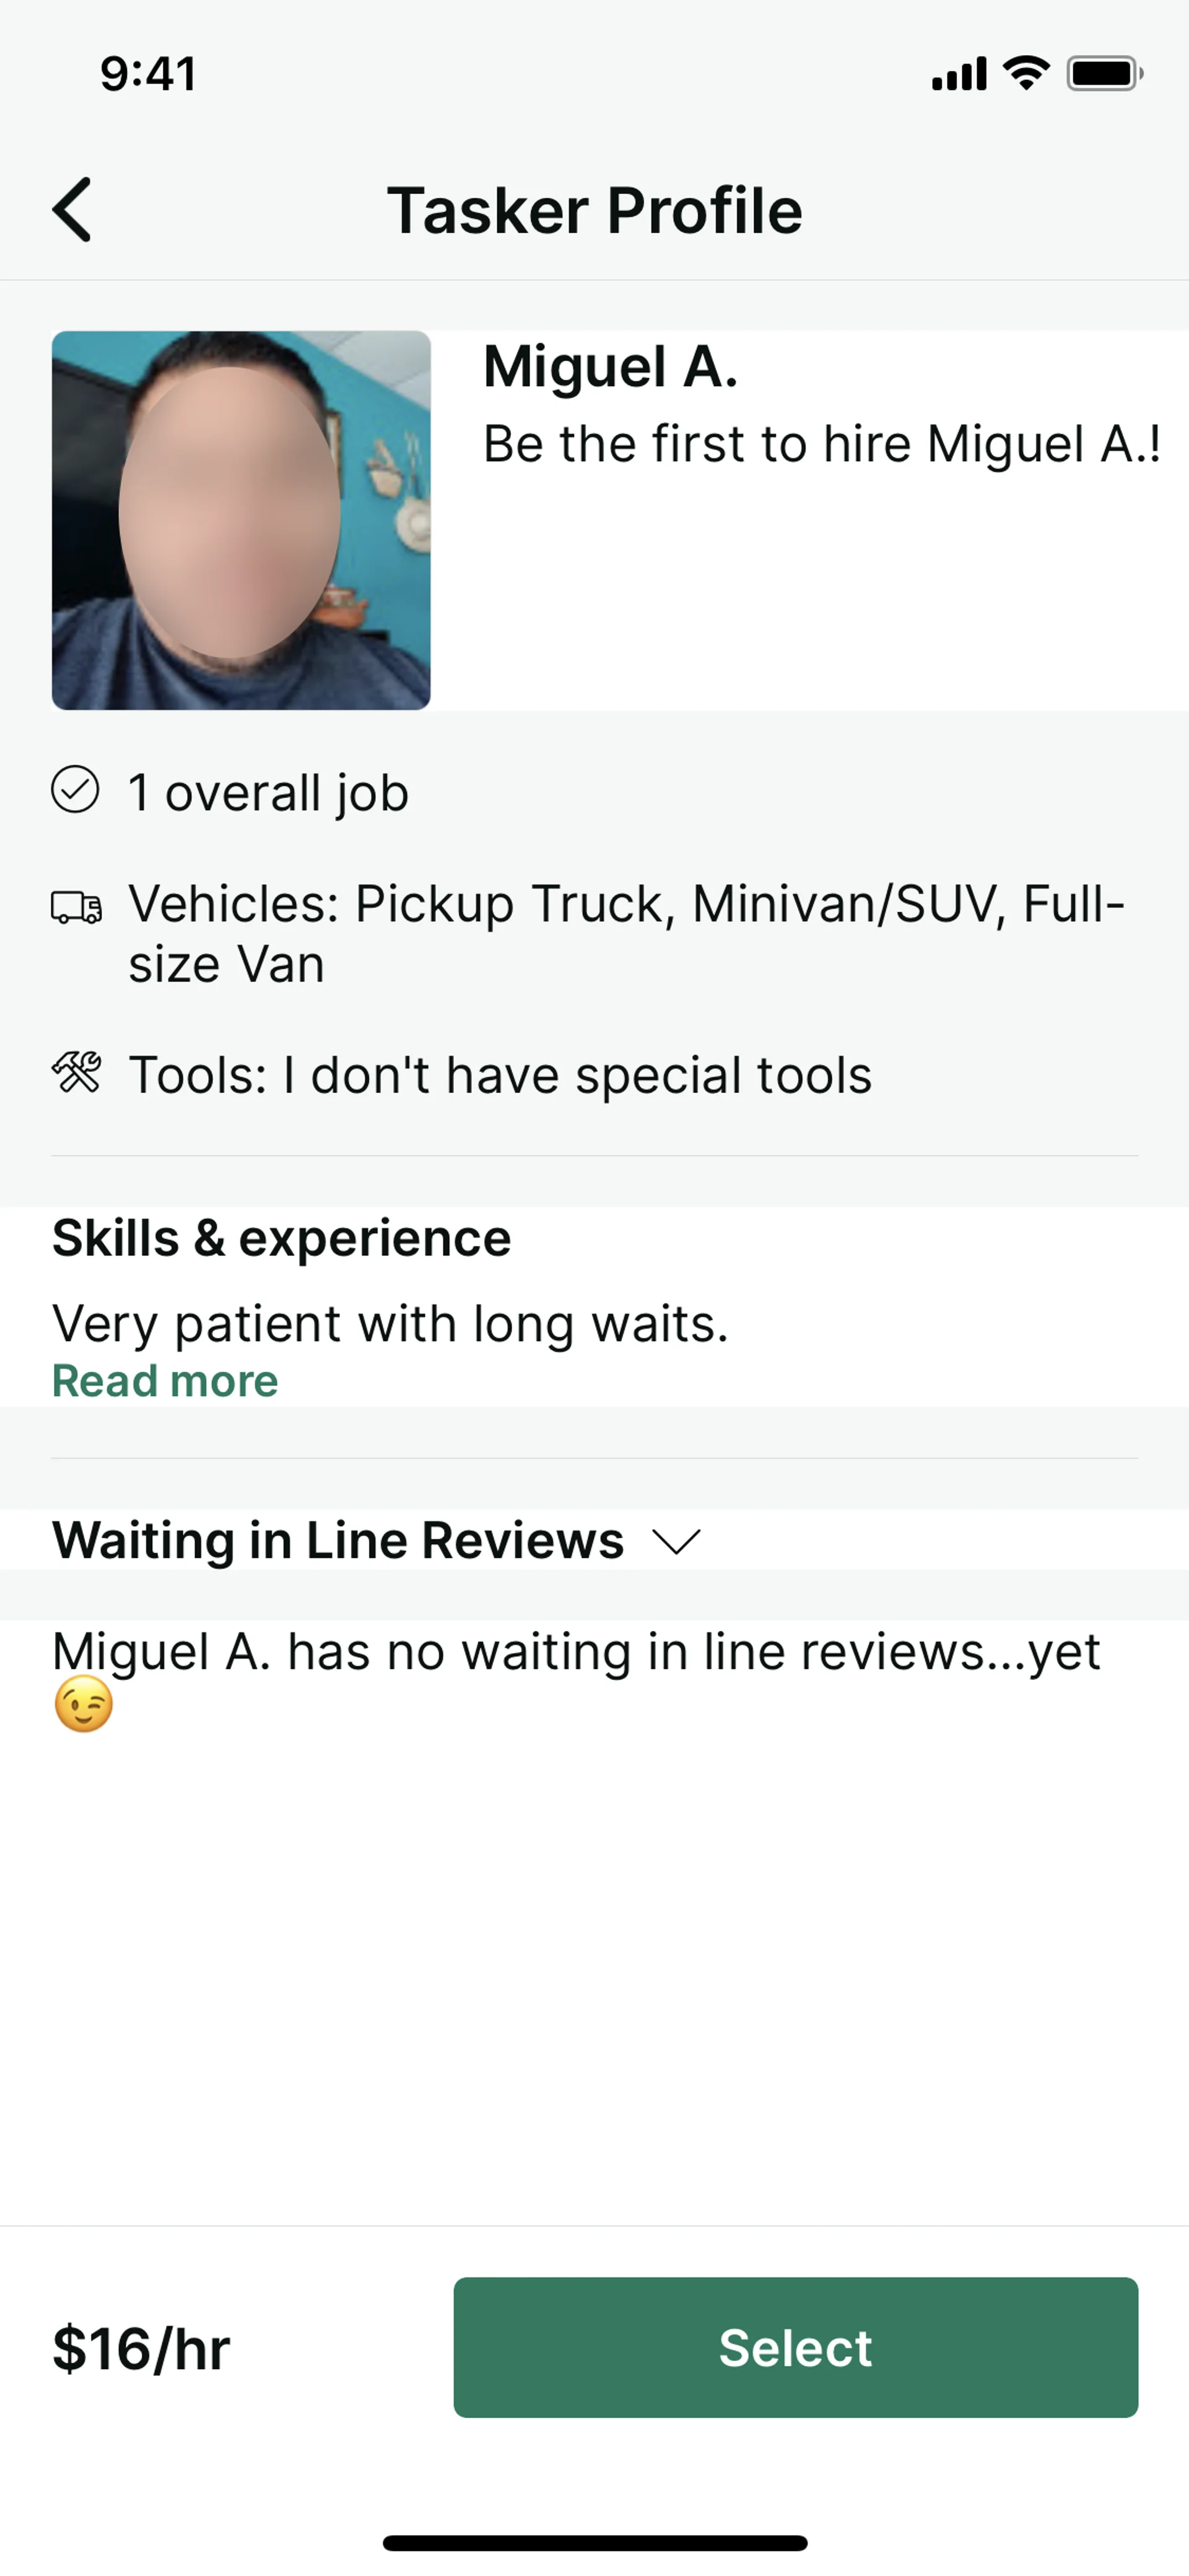Click the Vehicles list text

625,934
